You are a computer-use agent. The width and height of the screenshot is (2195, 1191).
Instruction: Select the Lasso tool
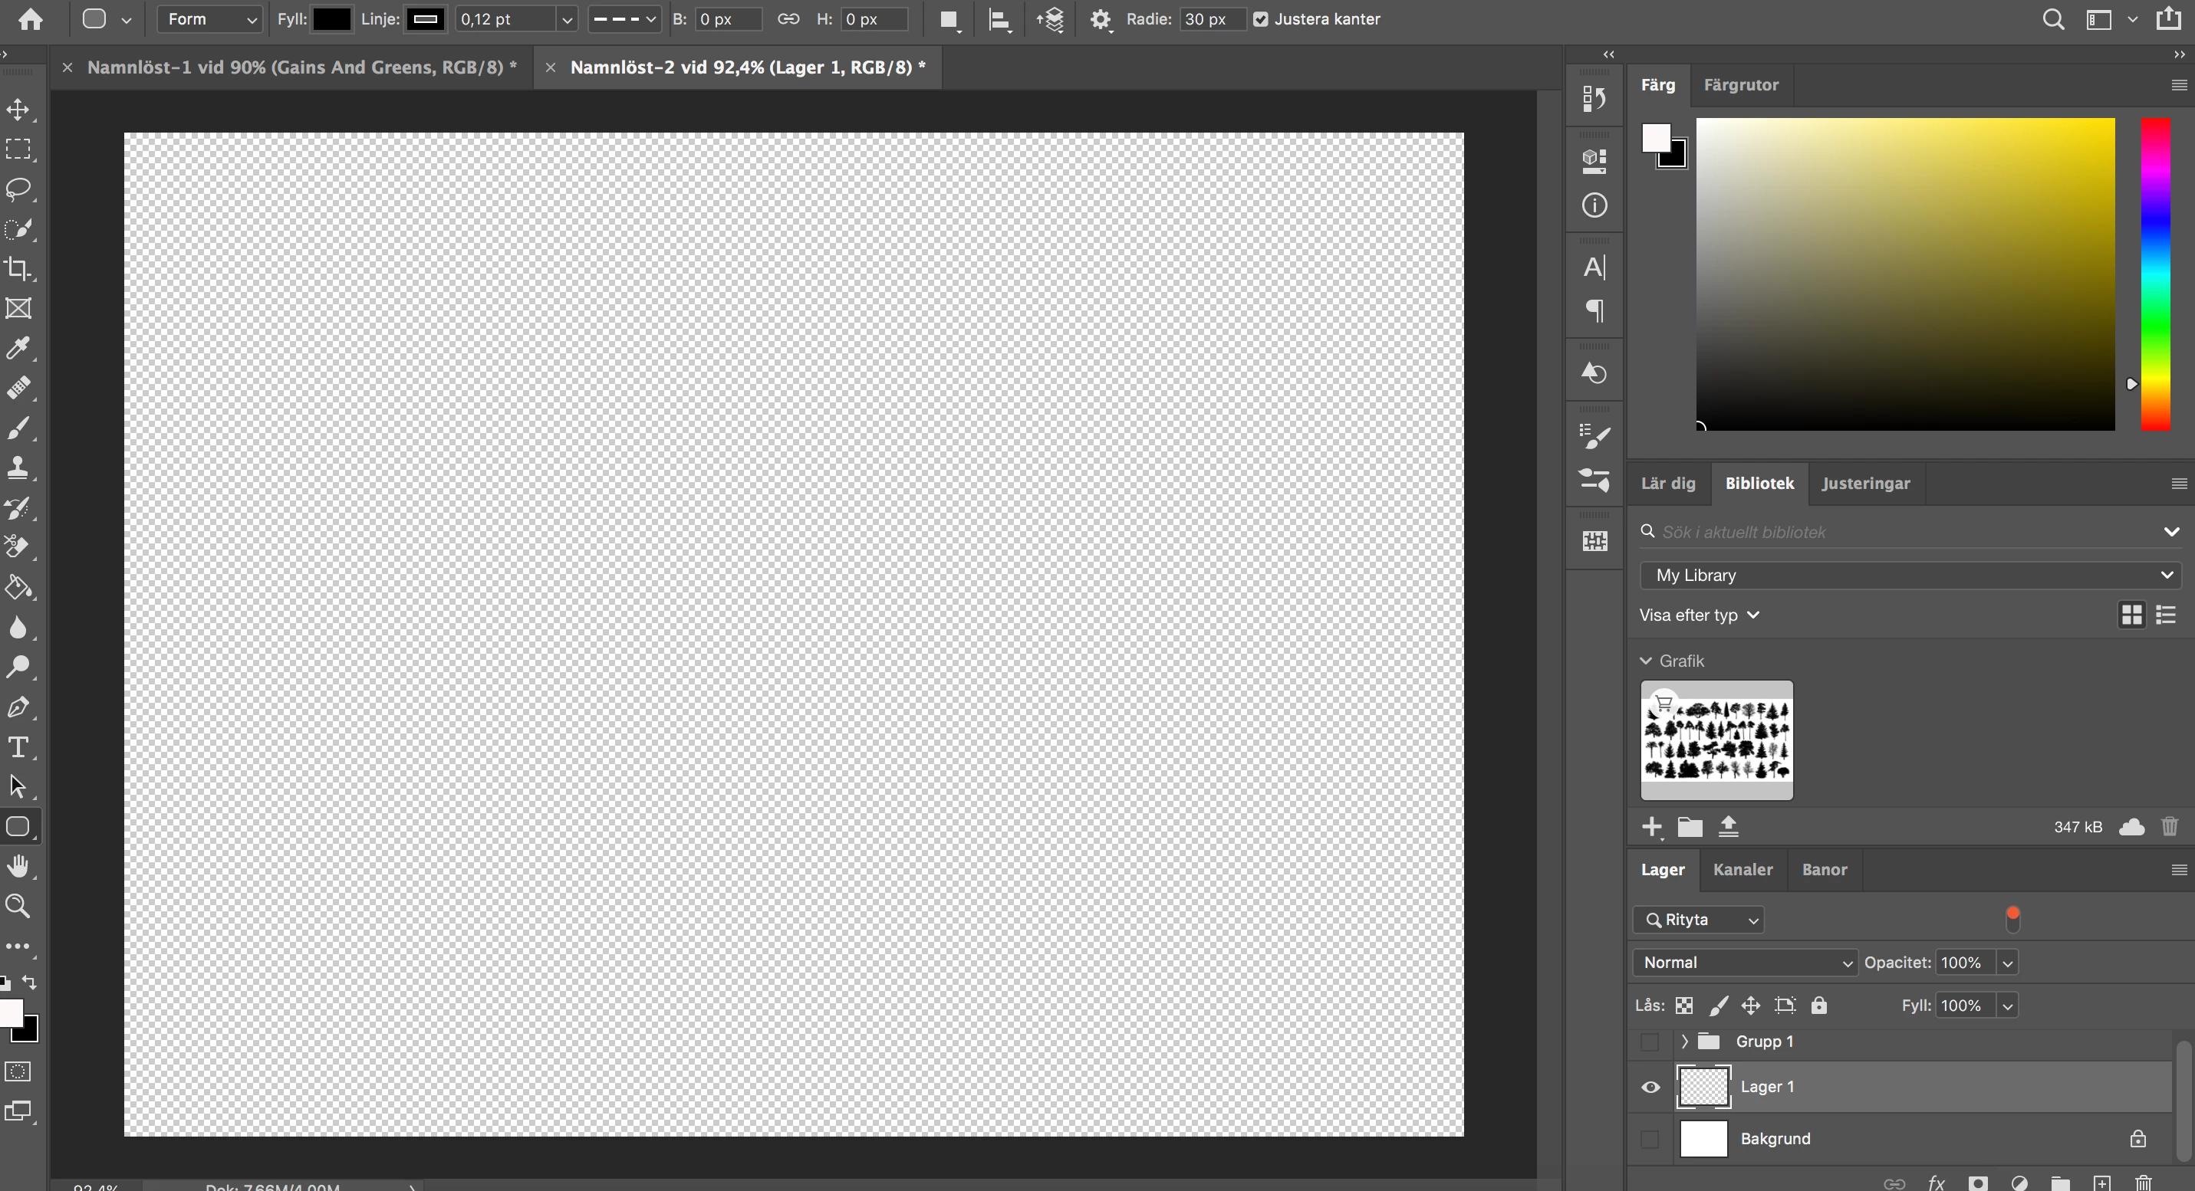[18, 189]
